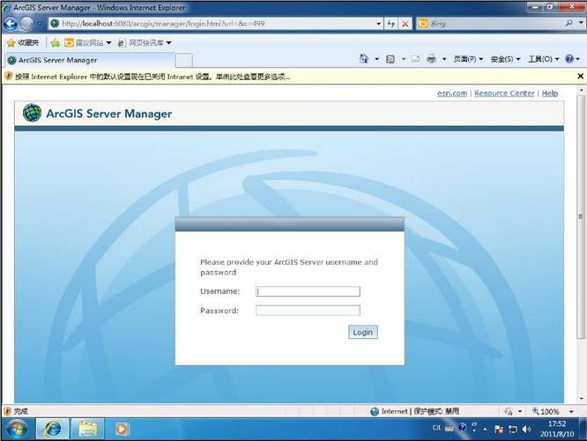Open Windows Explorer folder on taskbar
Viewport: 587px width, 441px height.
tap(87, 429)
